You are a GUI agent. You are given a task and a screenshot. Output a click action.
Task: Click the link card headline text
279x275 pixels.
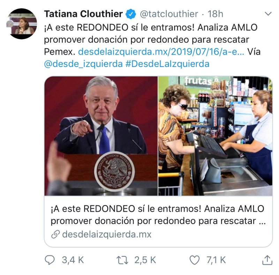(158, 215)
